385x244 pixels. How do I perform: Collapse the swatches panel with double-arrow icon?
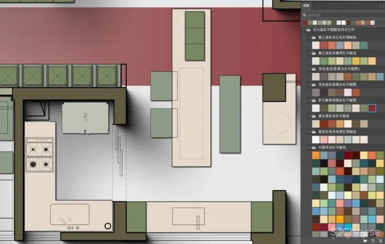380,6
